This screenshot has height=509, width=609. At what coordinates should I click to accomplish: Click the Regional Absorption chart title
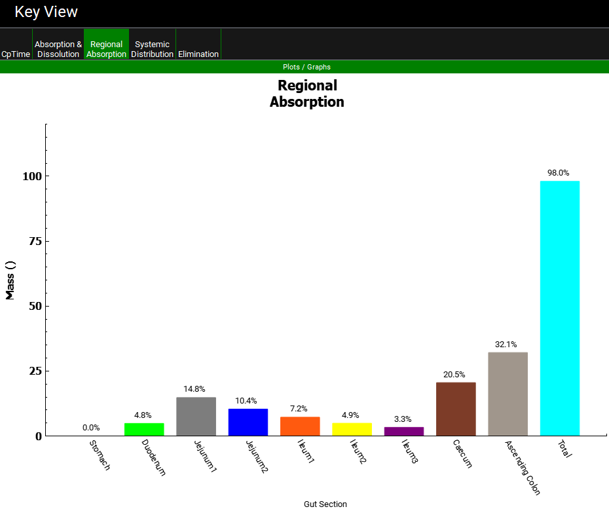tap(306, 94)
